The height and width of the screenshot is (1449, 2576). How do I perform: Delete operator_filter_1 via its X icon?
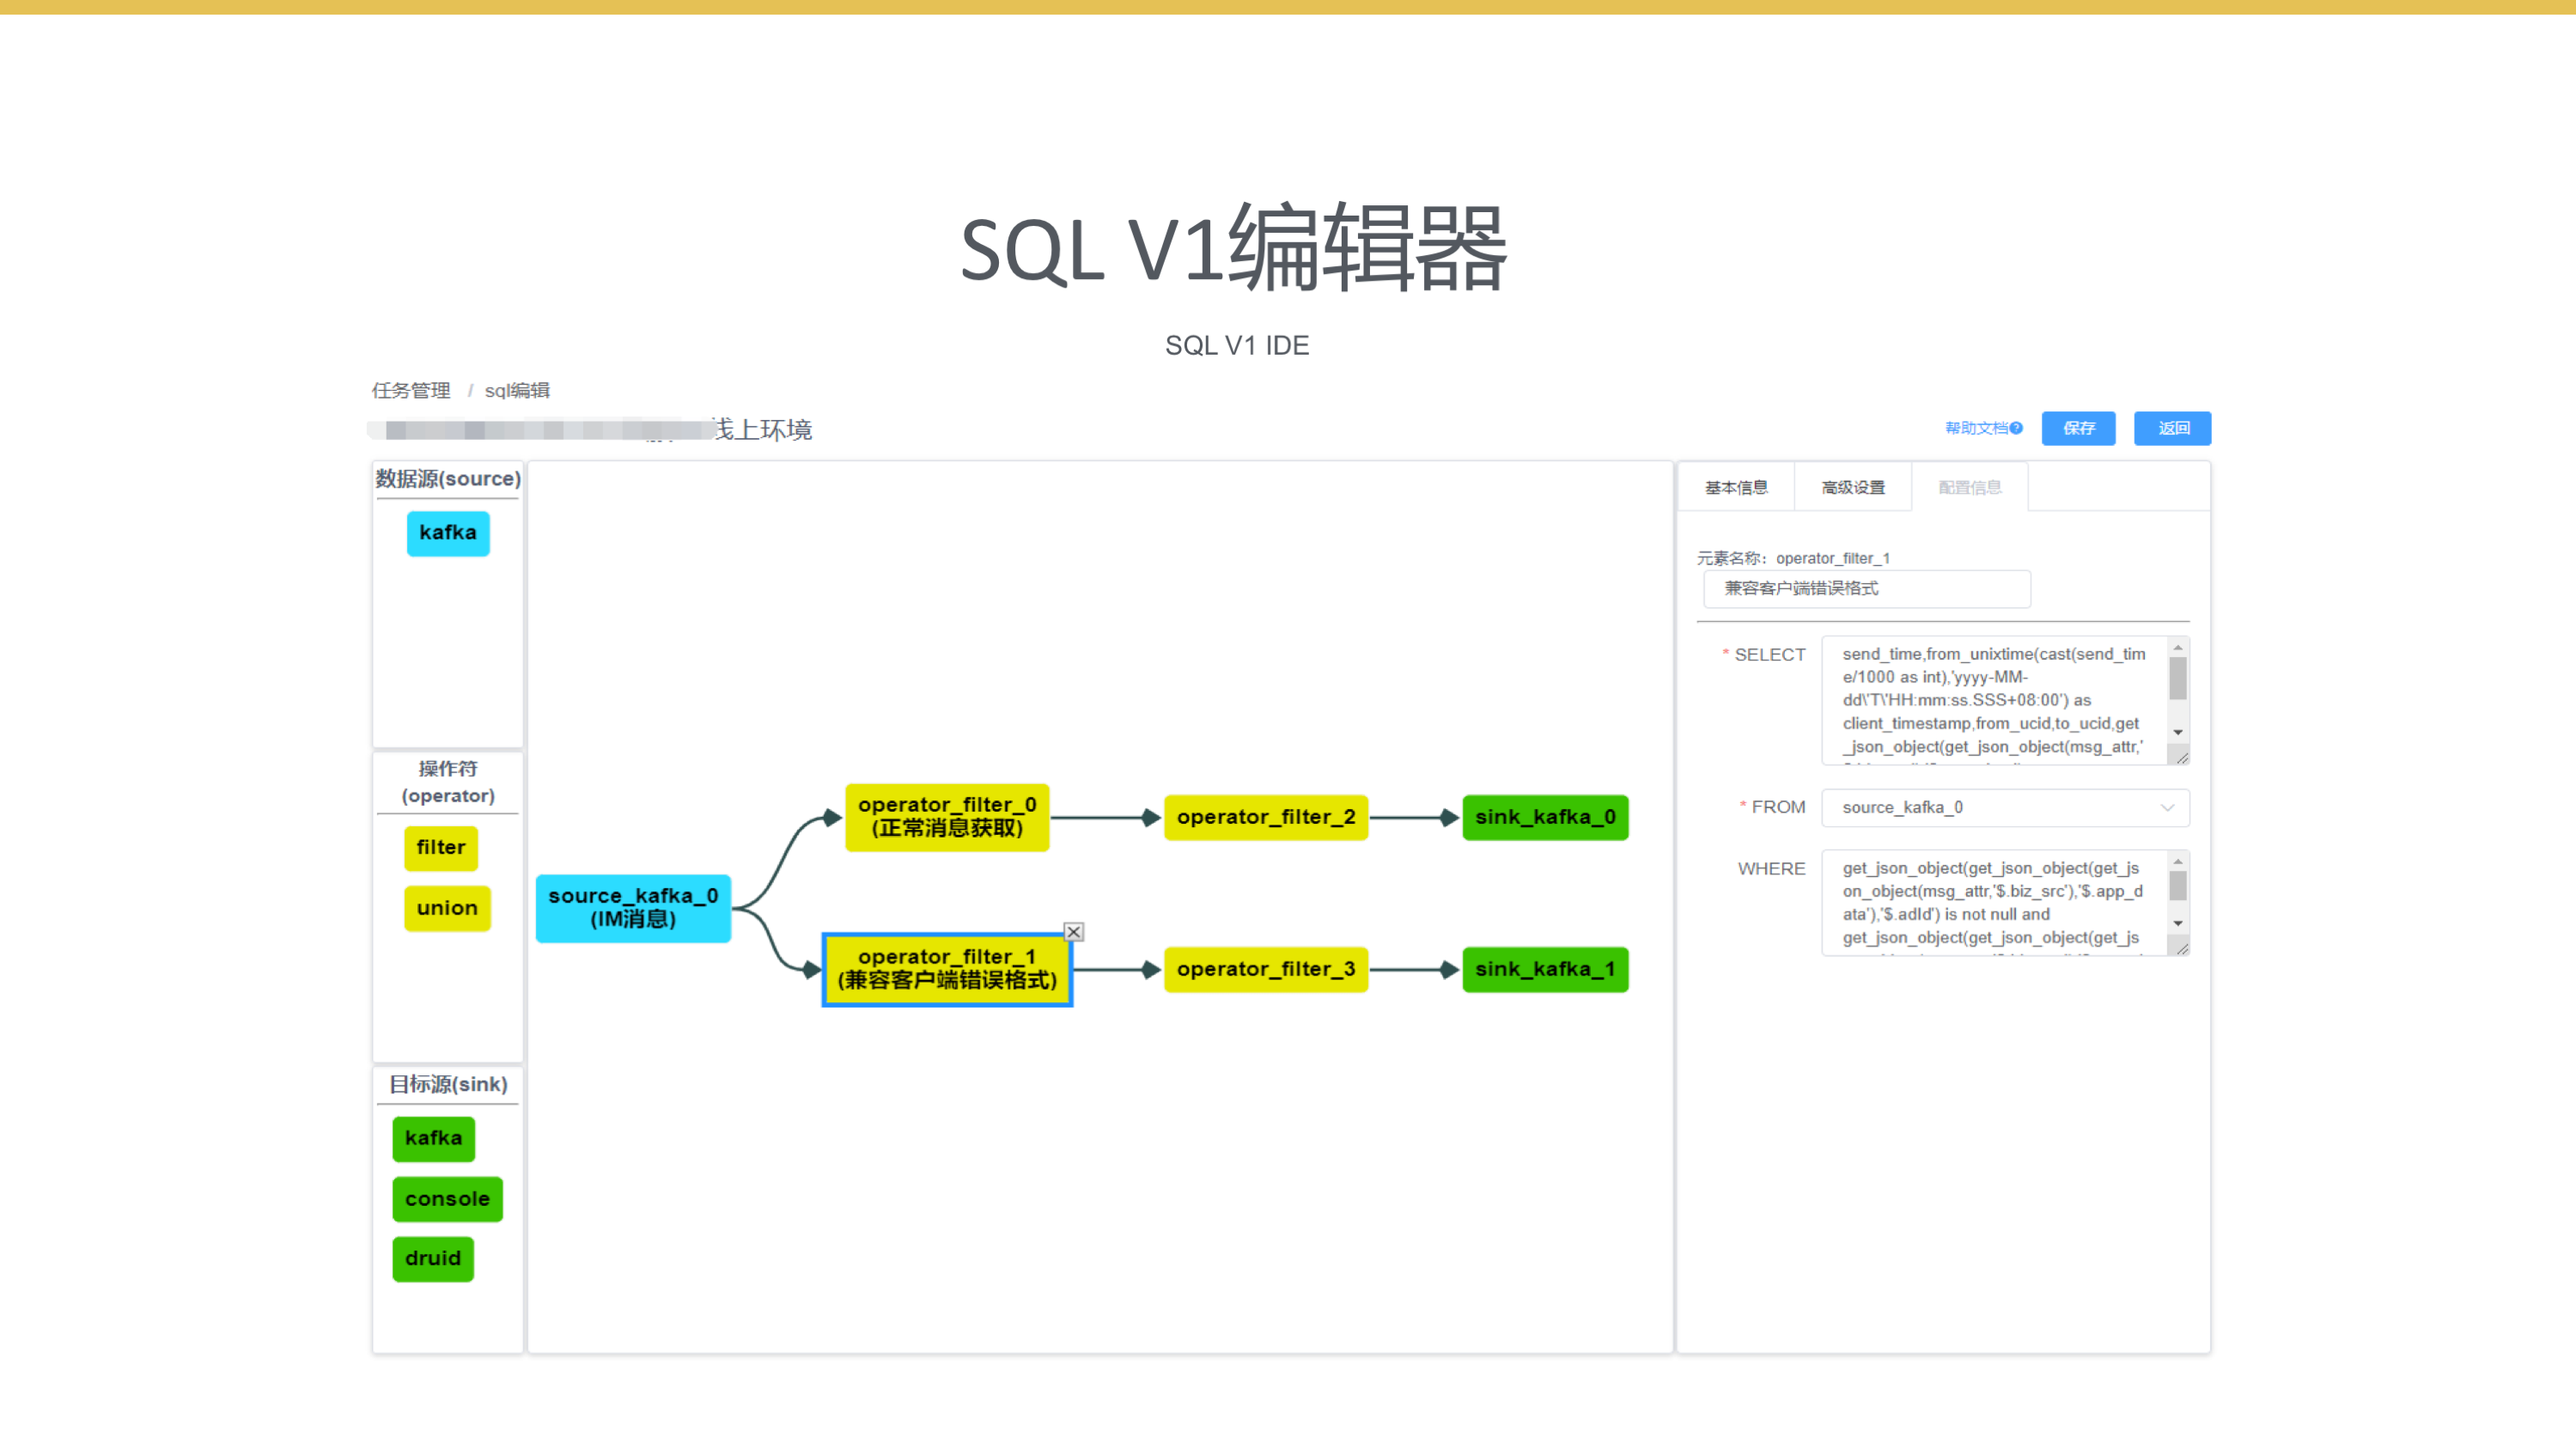coord(1073,932)
